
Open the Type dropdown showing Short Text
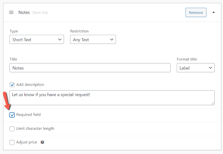(x=37, y=40)
